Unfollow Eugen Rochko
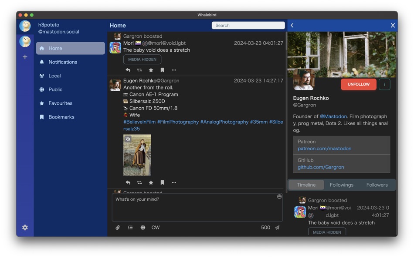This screenshot has height=258, width=414. pyautogui.click(x=359, y=85)
